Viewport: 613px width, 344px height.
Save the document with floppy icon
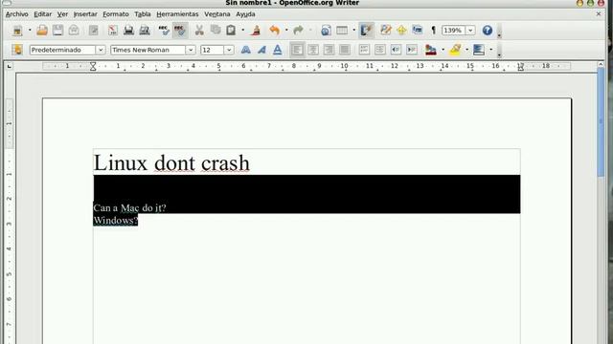click(57, 31)
